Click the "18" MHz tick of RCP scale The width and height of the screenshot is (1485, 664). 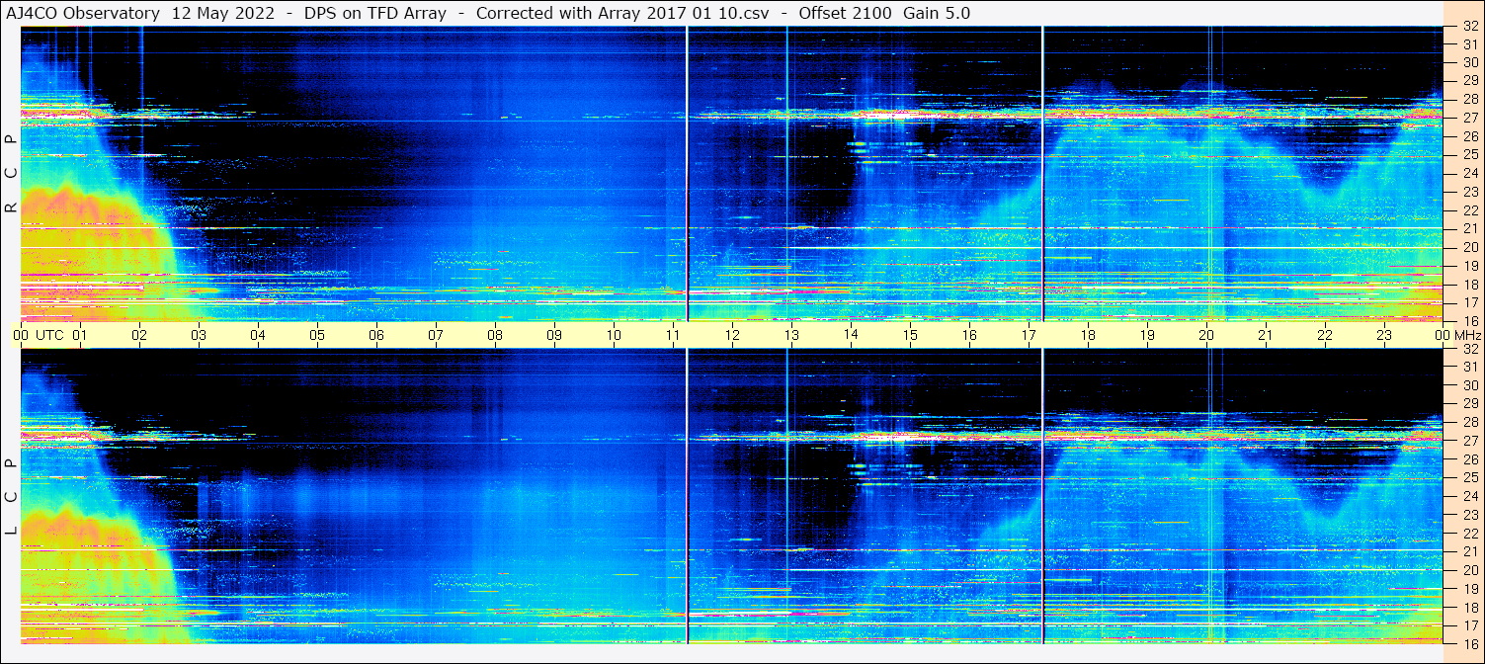point(1469,285)
